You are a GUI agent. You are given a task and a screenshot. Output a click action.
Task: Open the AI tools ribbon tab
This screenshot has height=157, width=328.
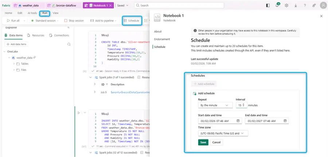pos(32,13)
